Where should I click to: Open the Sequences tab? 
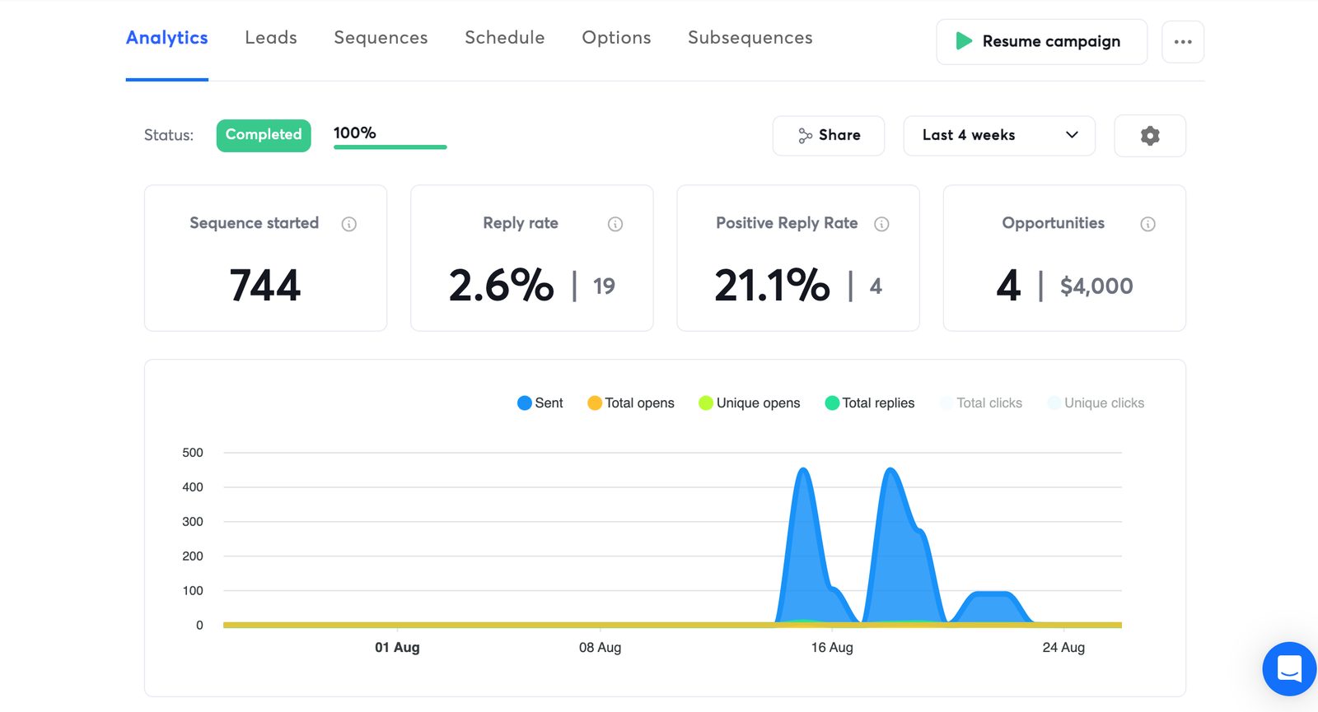(x=381, y=38)
